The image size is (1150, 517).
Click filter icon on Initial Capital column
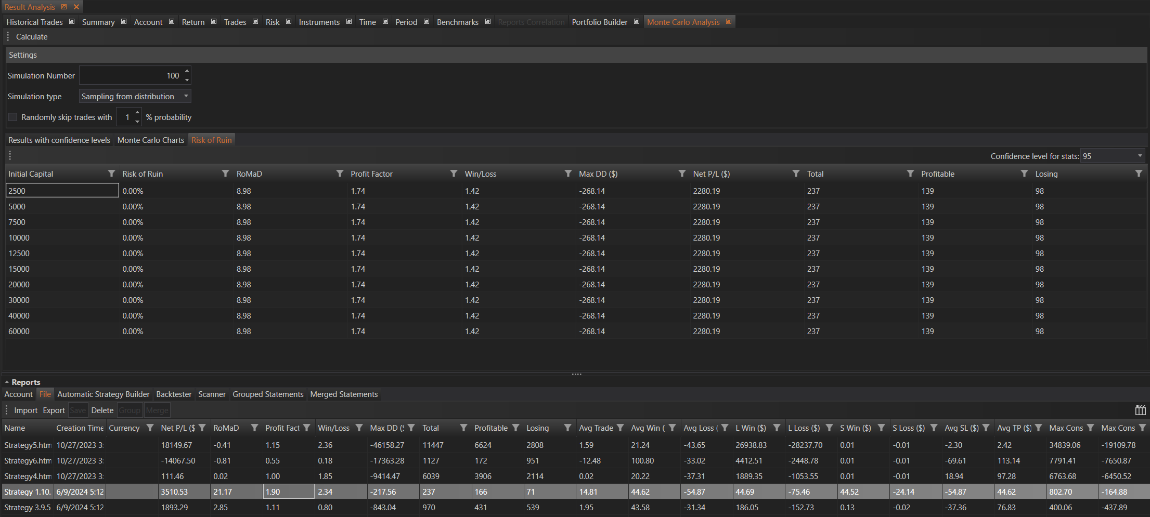click(x=111, y=174)
